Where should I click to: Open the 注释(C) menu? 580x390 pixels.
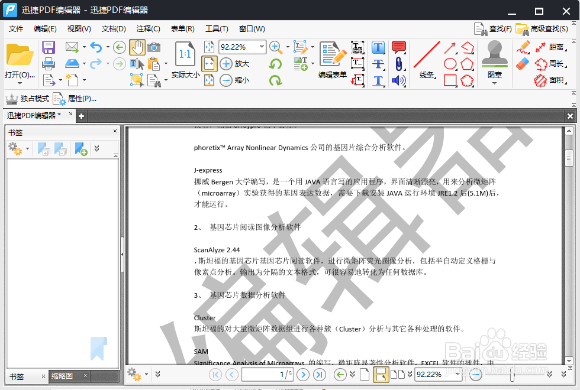pos(149,29)
